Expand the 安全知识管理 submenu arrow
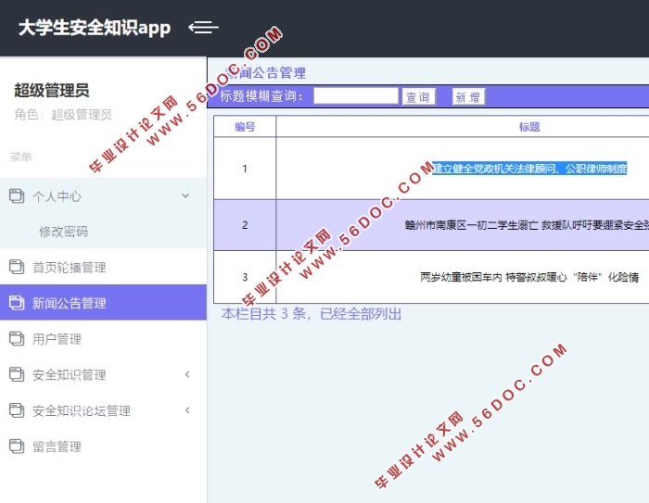 click(187, 374)
